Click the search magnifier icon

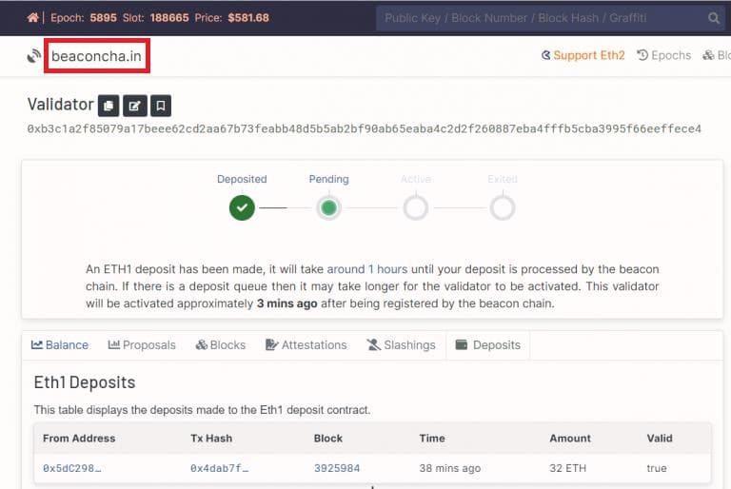713,18
